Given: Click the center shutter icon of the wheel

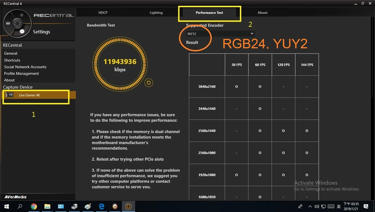Looking at the screenshot, I should click(17, 23).
